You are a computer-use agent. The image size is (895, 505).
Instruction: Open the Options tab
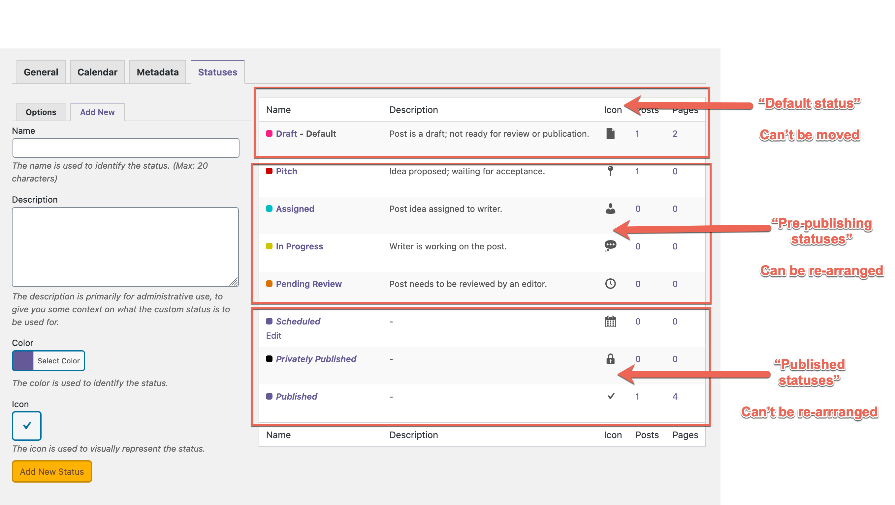click(x=41, y=112)
